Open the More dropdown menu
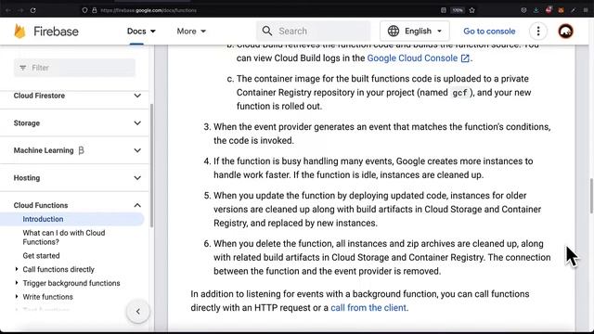The image size is (594, 334). click(x=191, y=31)
